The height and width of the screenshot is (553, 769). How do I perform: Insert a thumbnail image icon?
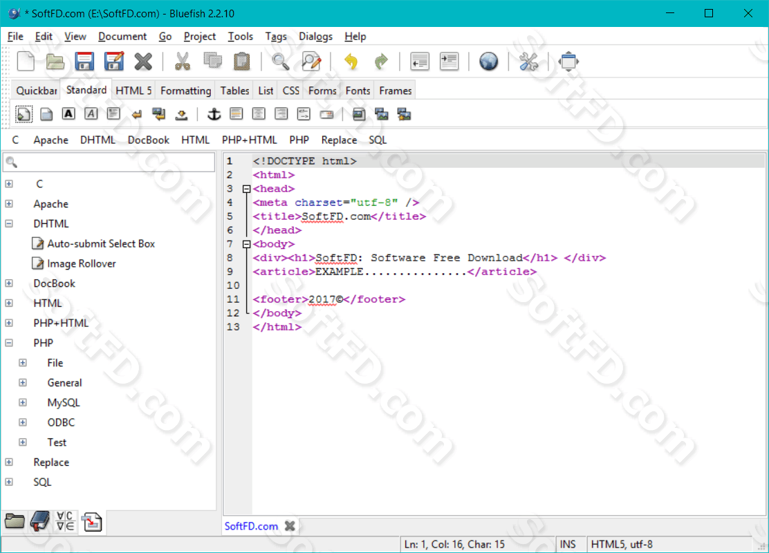(382, 114)
